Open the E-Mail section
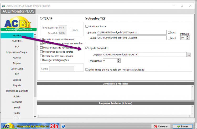 click(x=17, y=108)
